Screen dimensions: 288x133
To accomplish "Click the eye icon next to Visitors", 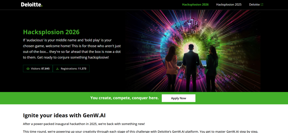I will (x=28, y=69).
